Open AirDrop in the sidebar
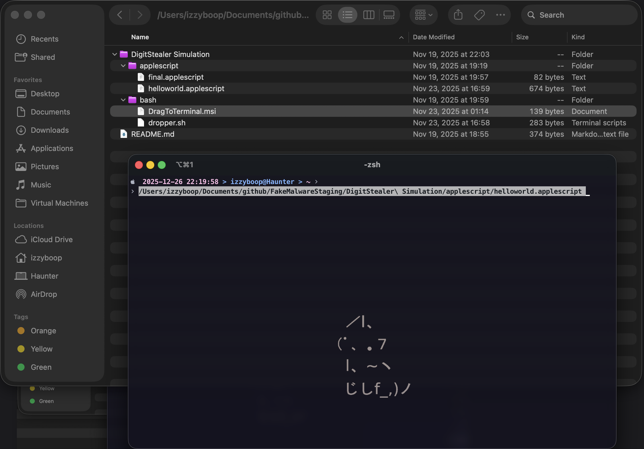 (44, 294)
